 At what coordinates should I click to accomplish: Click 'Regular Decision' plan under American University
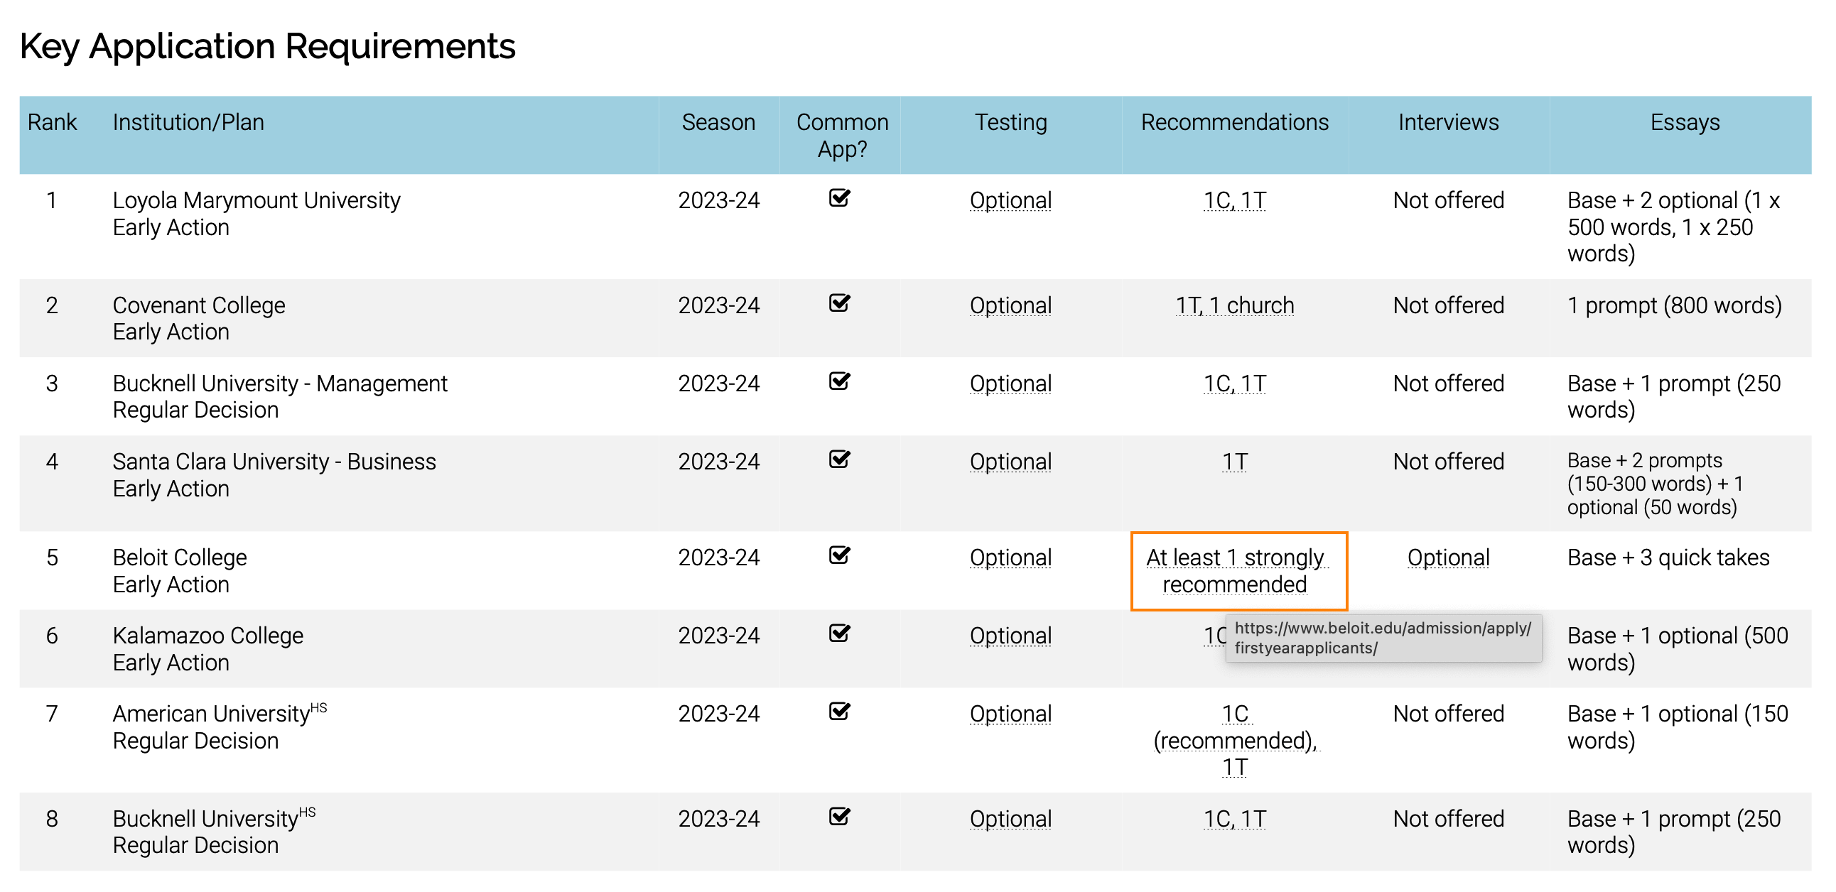click(x=195, y=741)
